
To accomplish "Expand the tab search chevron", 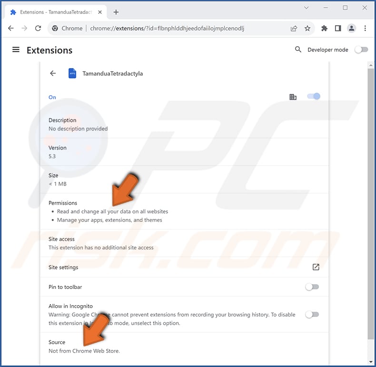I will [x=306, y=8].
